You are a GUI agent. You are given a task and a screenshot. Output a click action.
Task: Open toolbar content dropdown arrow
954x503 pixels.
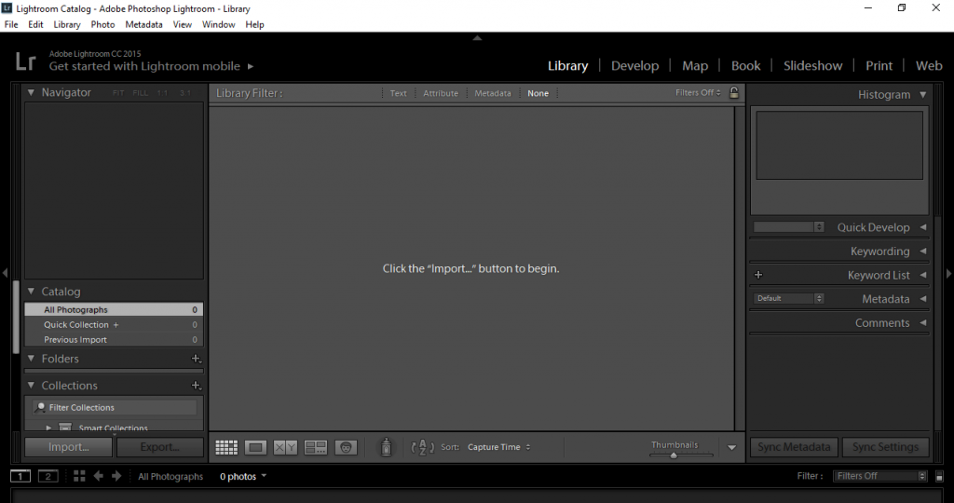[x=732, y=448]
